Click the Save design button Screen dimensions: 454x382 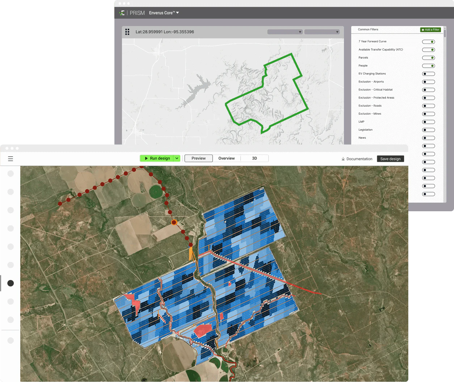(x=390, y=159)
